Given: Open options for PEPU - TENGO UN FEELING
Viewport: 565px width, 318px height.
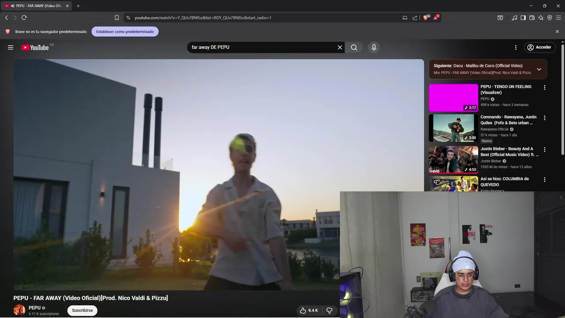Looking at the screenshot, I should pos(544,87).
